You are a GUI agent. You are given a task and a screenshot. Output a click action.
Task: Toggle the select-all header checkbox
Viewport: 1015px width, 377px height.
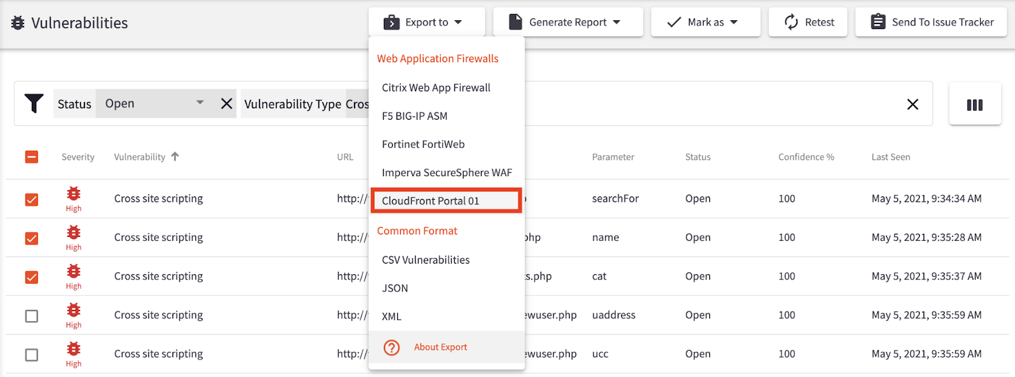[x=32, y=157]
